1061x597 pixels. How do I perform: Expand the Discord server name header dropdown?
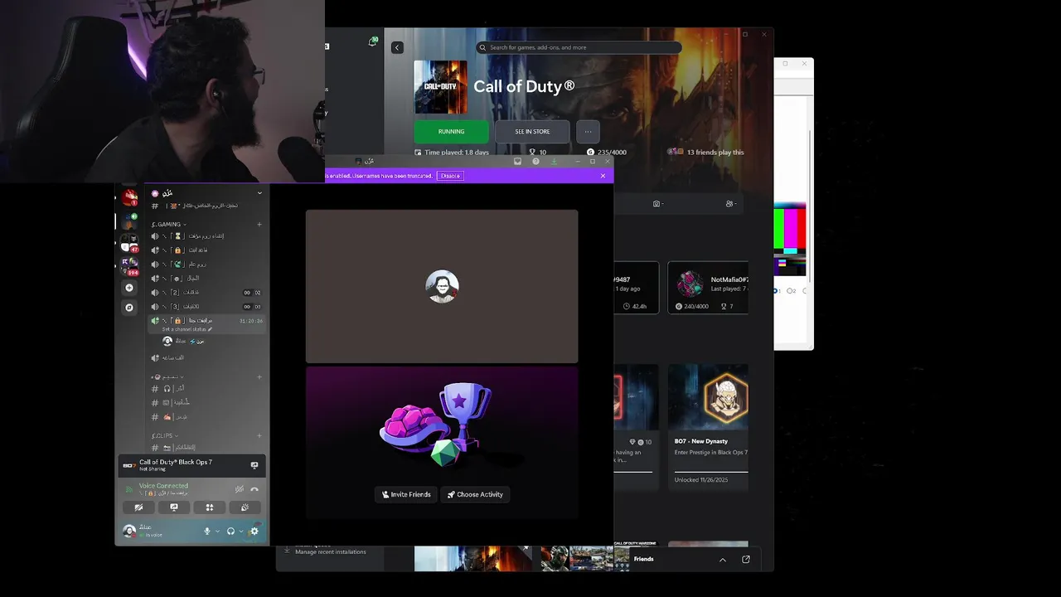pos(259,193)
